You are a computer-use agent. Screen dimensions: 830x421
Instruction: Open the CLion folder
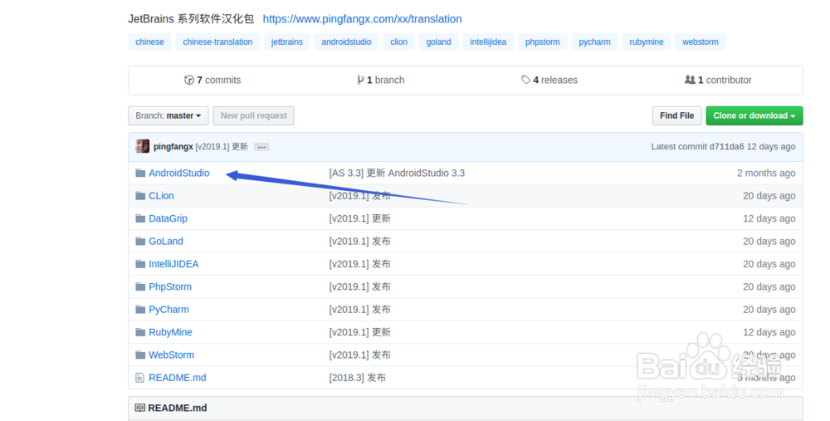tap(161, 196)
